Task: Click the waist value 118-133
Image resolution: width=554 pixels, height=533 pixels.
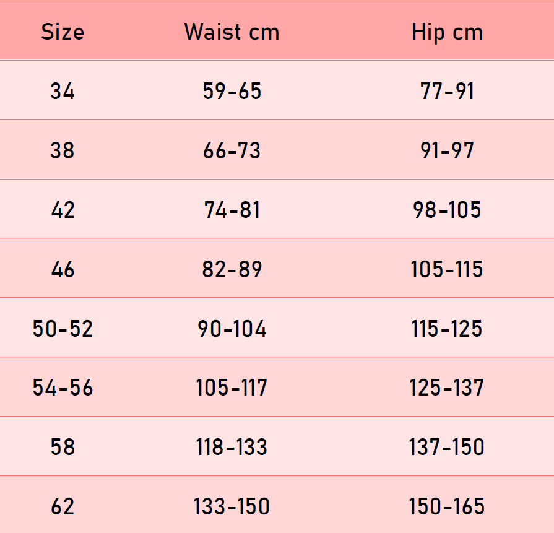Action: tap(232, 447)
